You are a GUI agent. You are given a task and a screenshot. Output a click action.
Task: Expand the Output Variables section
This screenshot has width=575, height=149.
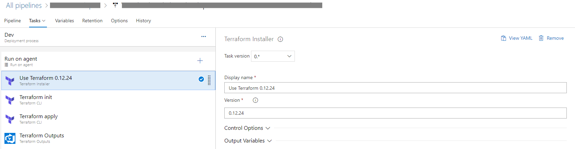point(248,141)
